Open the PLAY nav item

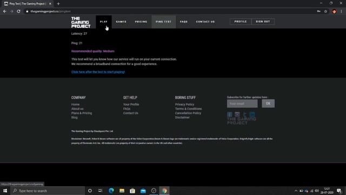tap(103, 22)
